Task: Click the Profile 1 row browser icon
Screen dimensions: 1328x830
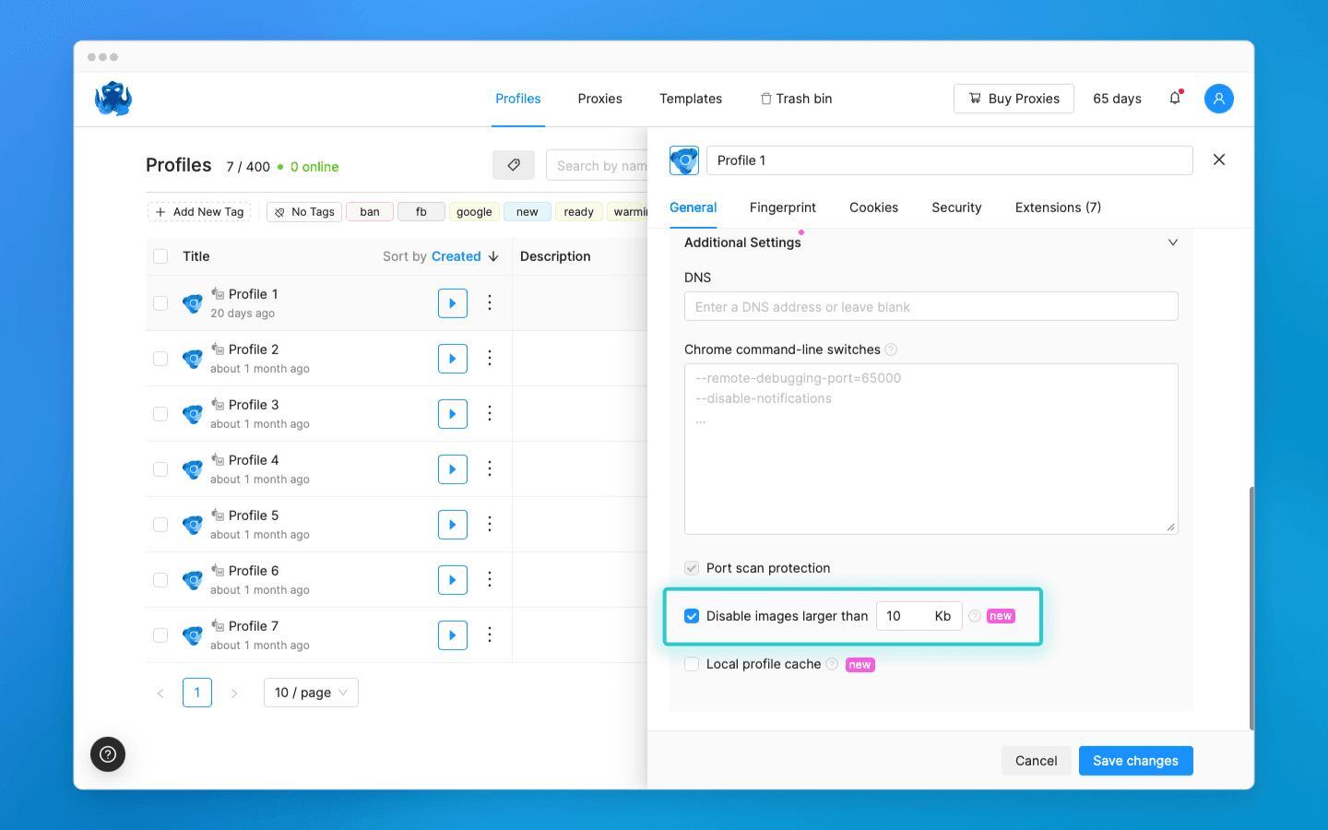Action: pyautogui.click(x=193, y=303)
